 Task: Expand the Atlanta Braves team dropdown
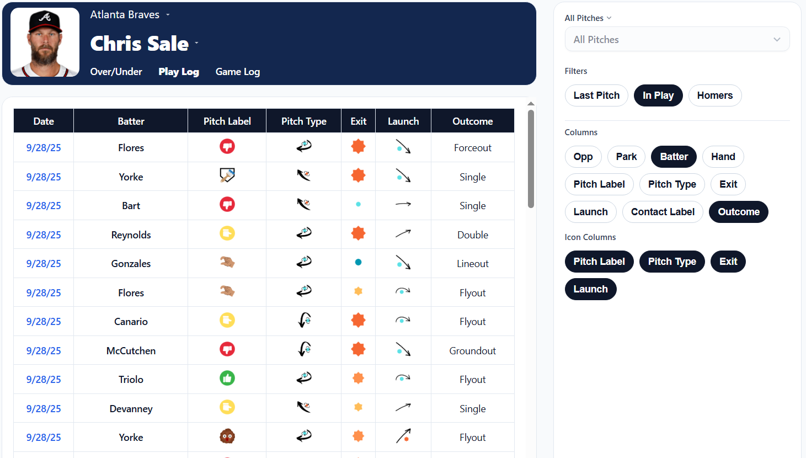click(168, 15)
